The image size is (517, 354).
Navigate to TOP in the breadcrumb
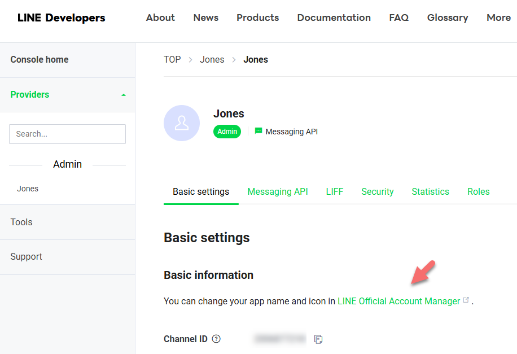pyautogui.click(x=172, y=60)
